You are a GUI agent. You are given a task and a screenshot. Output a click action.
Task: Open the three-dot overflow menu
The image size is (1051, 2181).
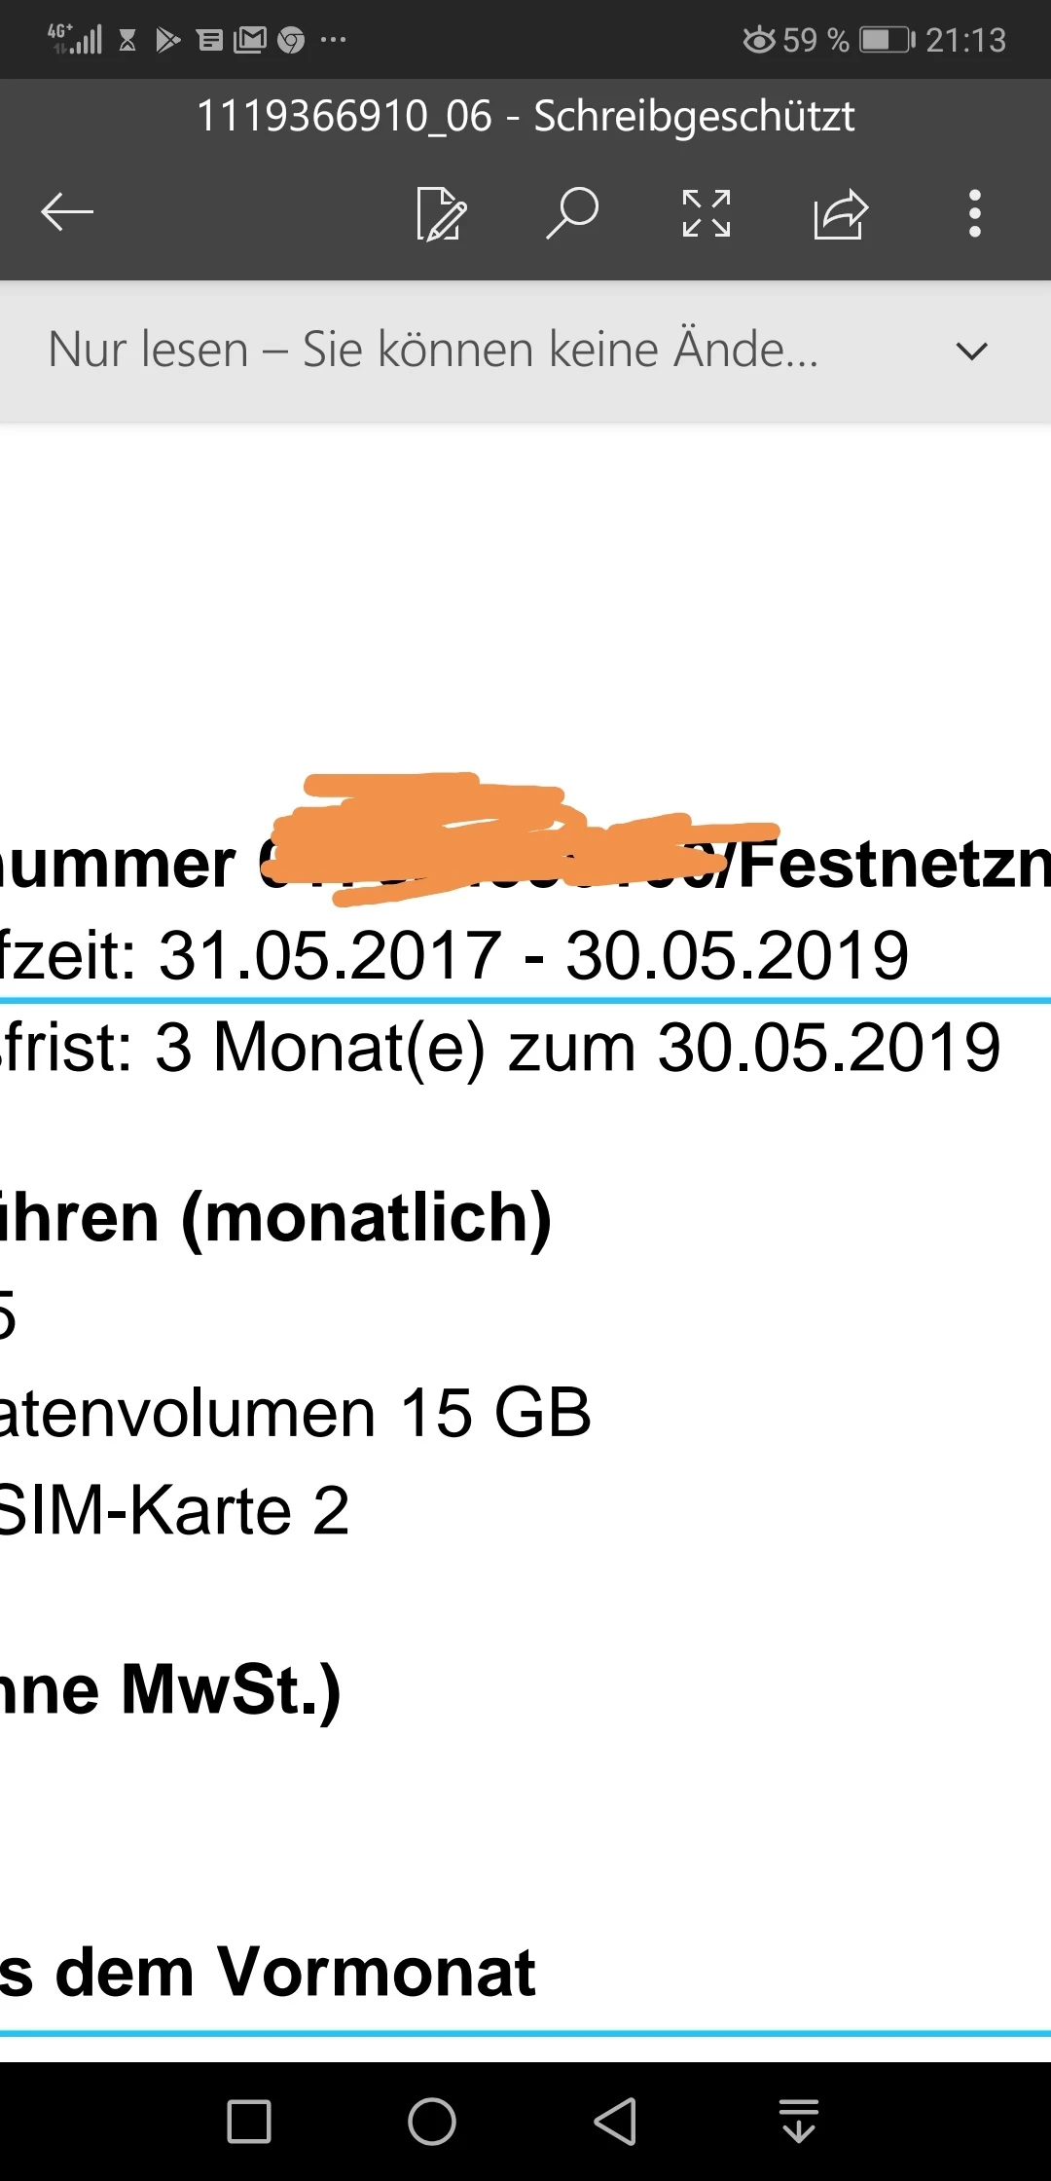tap(974, 213)
